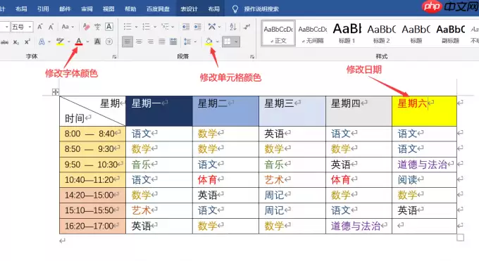Toggle strikethrough (abc) formatting
The height and width of the screenshot is (261, 479).
(x=4, y=42)
